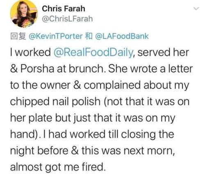Viewport: 205px width, 182px height.
Task: Select the word "complained" in the tweet
Action: point(112,86)
